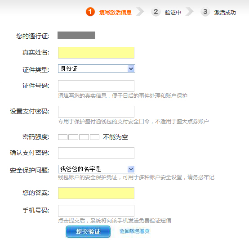The height and width of the screenshot is (240, 249).
Task: Click the arrow between steps 1 and 2
Action: [140, 12]
